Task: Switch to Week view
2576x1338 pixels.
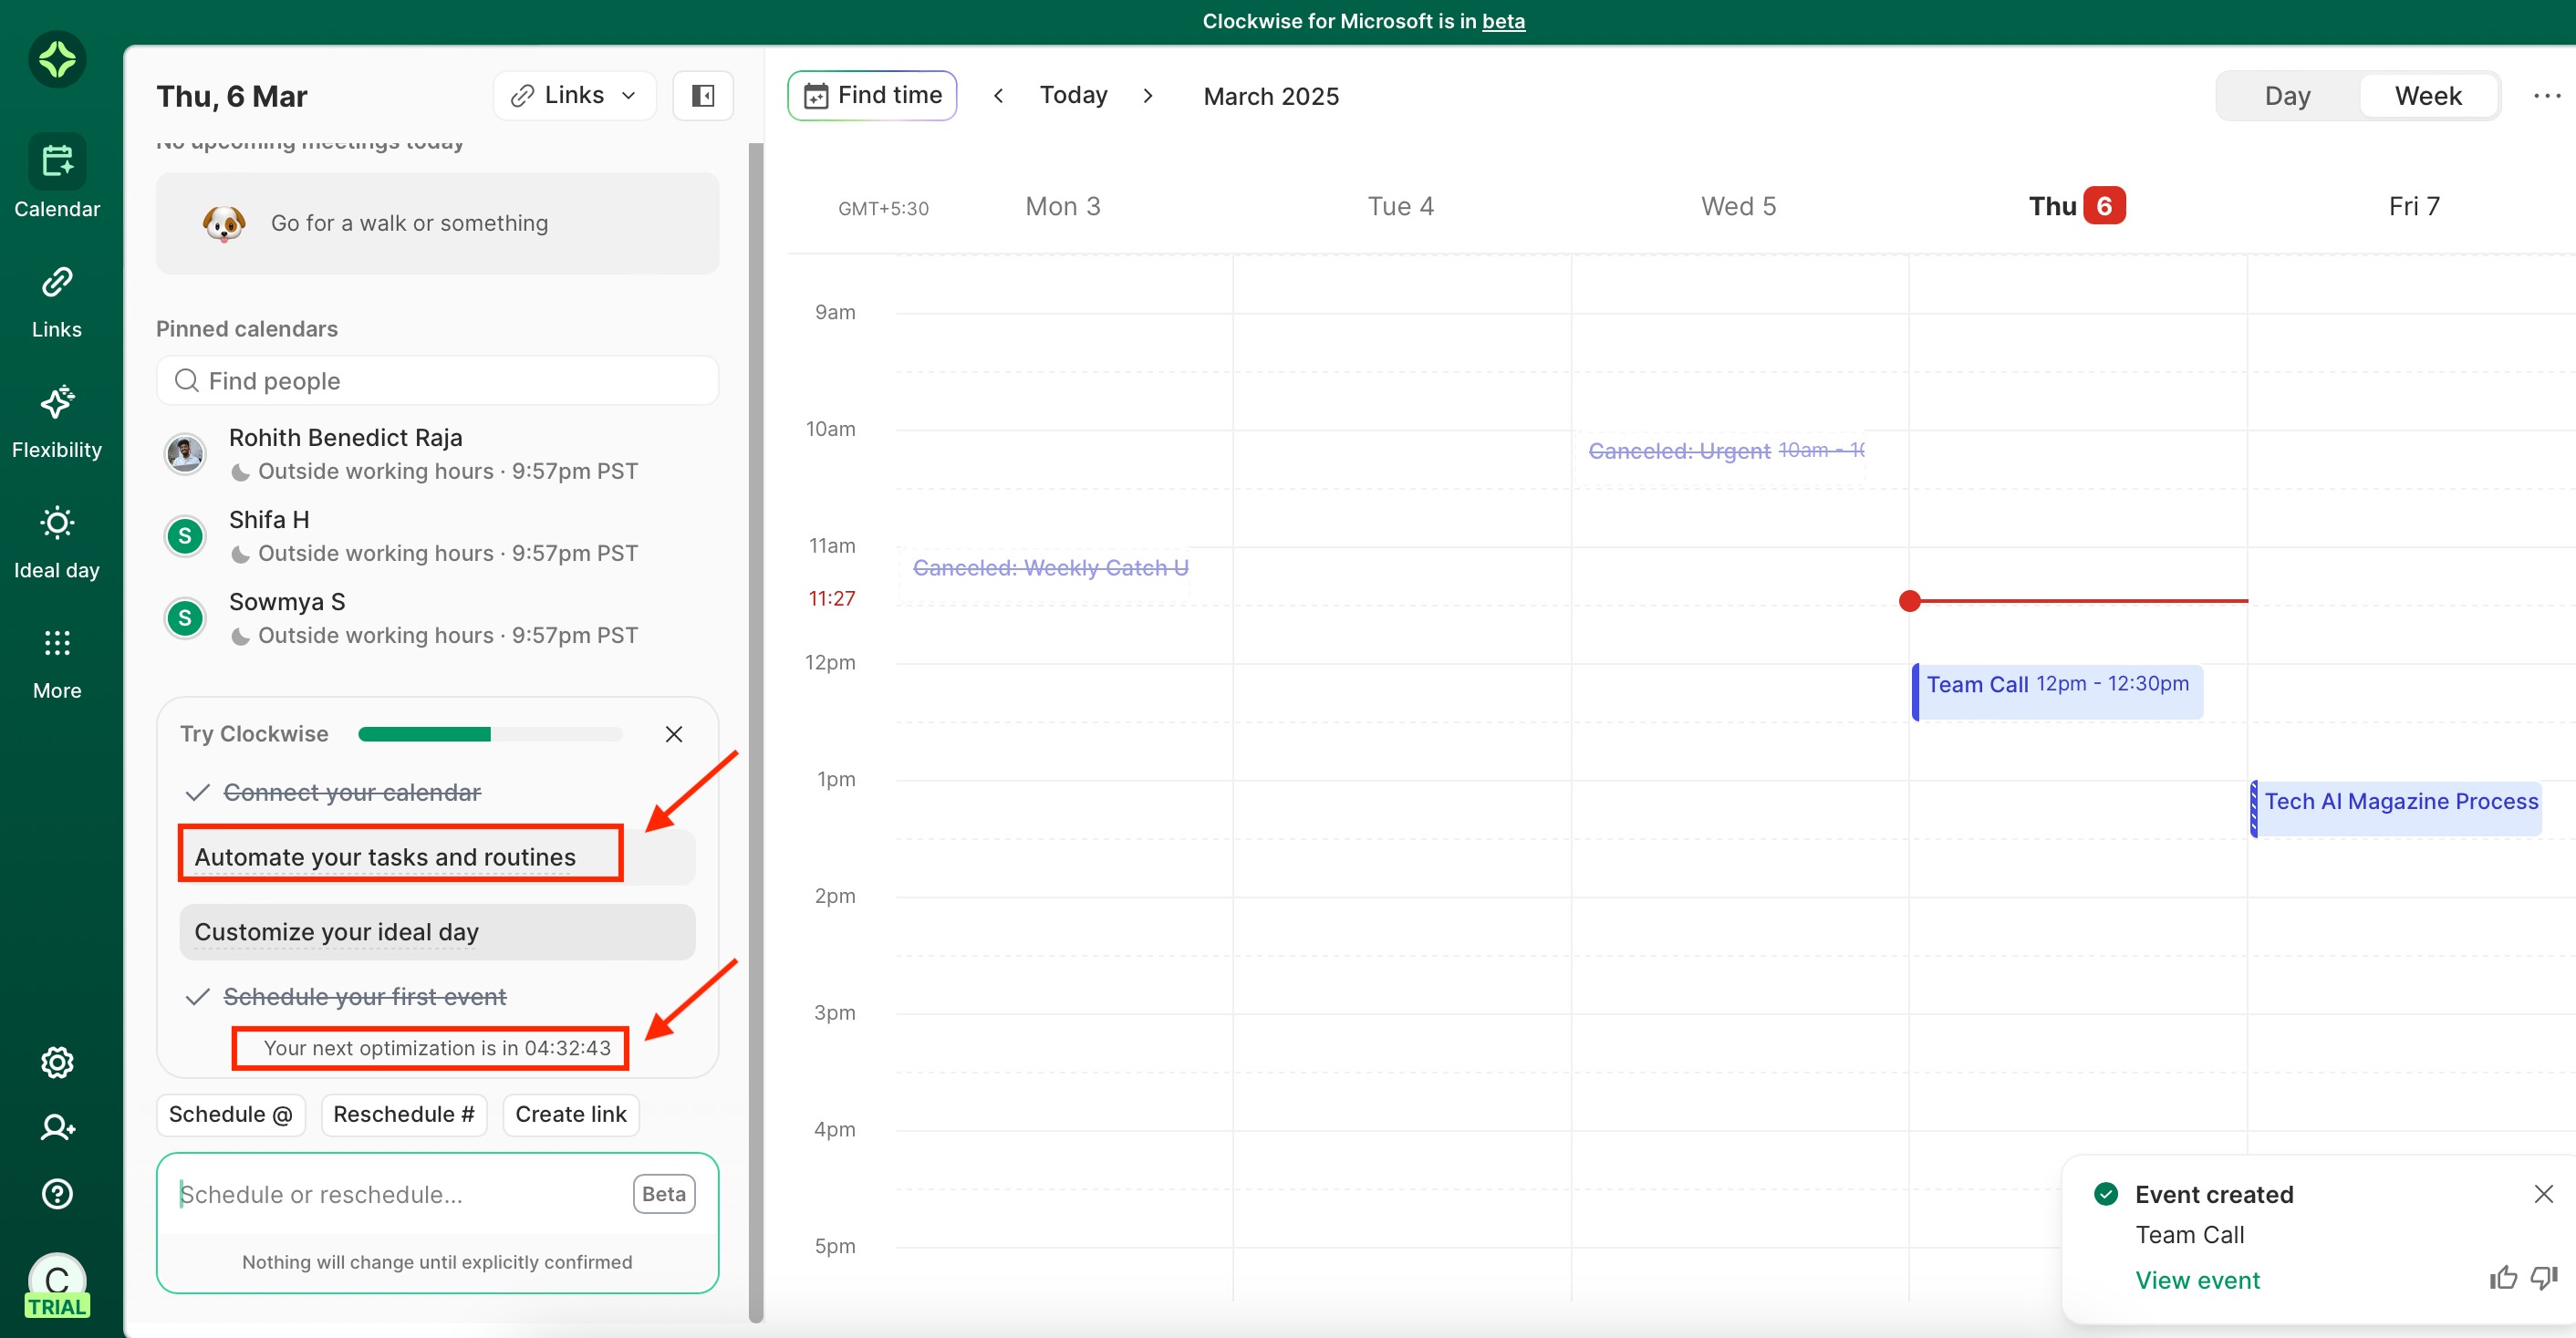Action: pos(2428,96)
